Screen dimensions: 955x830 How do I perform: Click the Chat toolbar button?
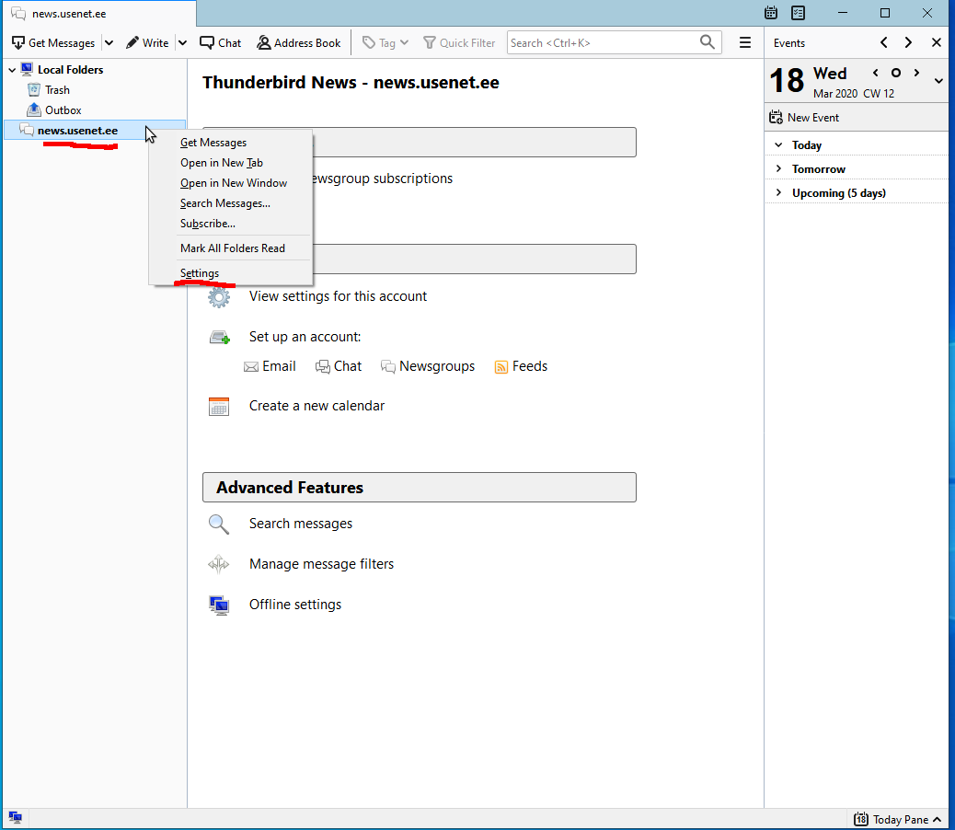pos(221,43)
